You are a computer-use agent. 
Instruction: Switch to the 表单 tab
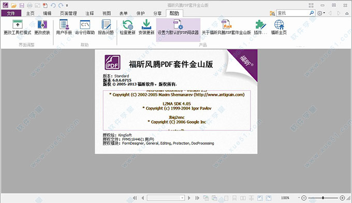[124, 13]
